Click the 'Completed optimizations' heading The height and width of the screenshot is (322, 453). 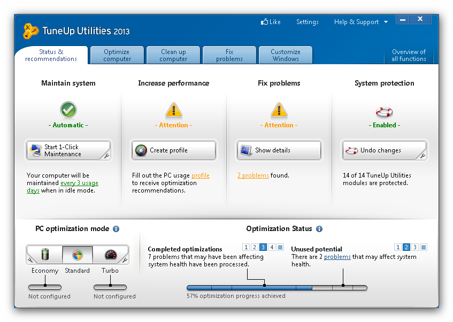185,249
